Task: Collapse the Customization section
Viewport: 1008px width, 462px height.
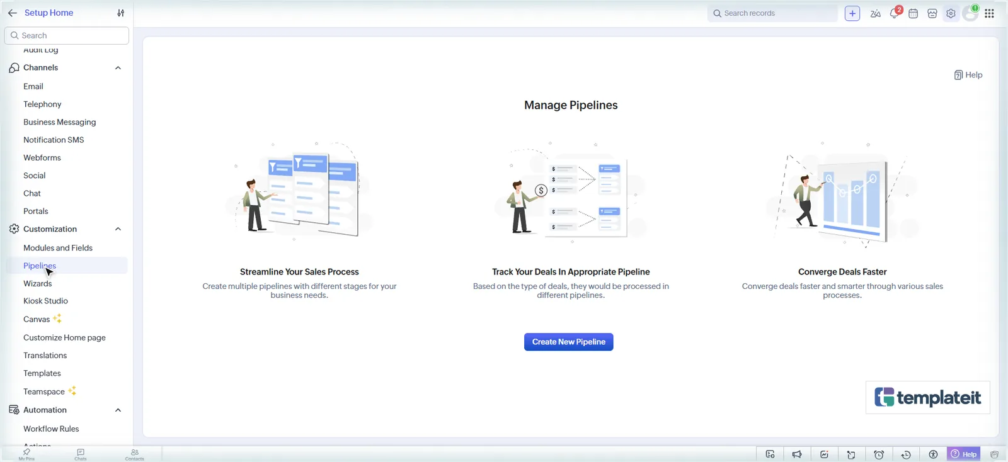Action: point(118,229)
